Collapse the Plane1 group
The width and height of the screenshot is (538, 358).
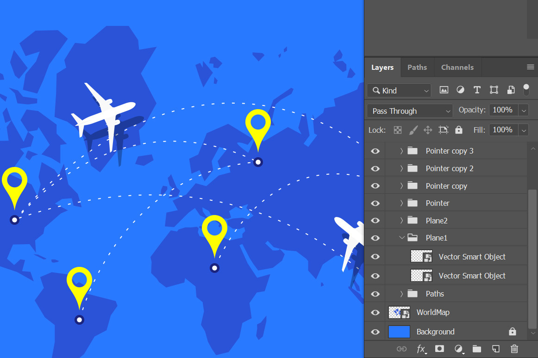pos(401,238)
